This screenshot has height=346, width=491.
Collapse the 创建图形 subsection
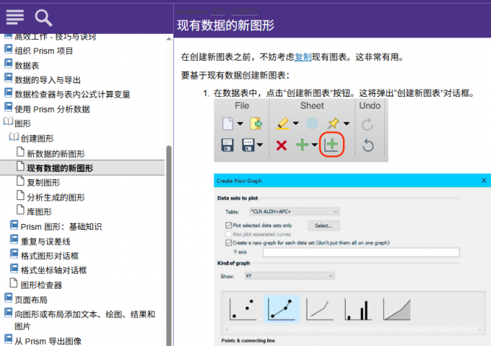tap(14, 137)
